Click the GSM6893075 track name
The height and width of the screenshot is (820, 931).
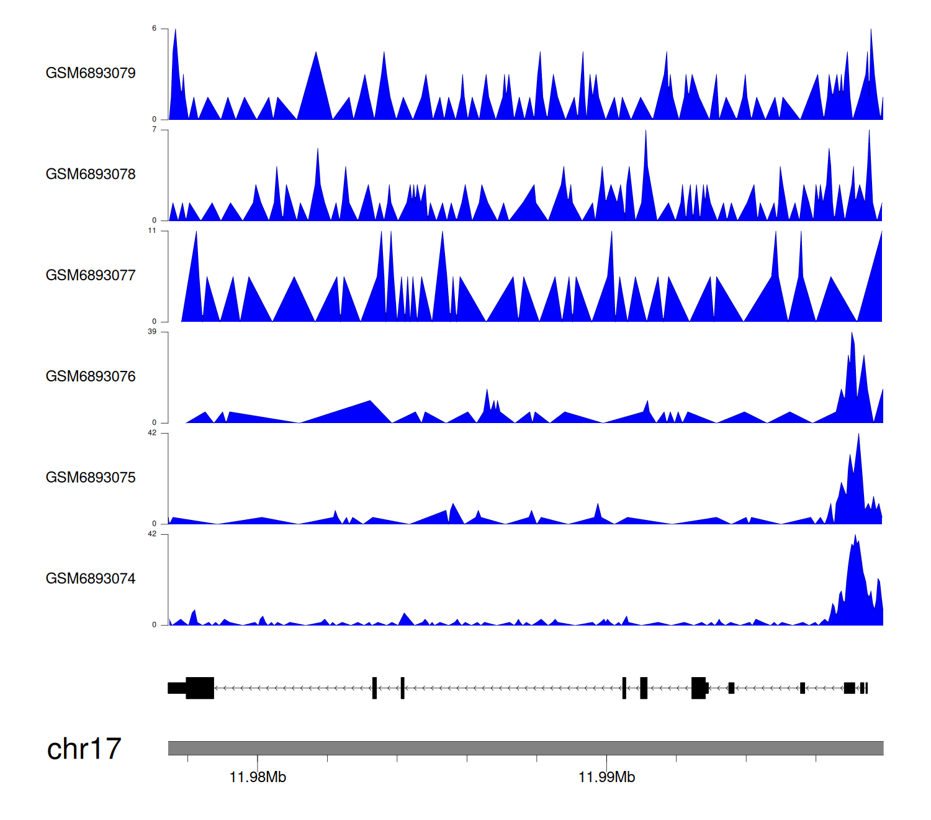(91, 478)
